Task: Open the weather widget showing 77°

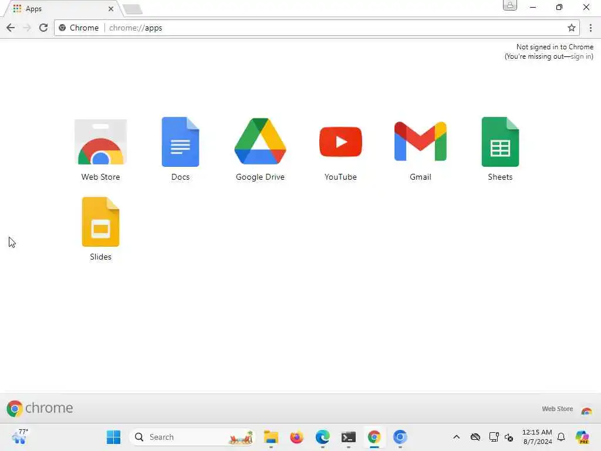Action: tap(20, 437)
